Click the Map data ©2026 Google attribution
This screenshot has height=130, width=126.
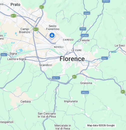point(101,125)
